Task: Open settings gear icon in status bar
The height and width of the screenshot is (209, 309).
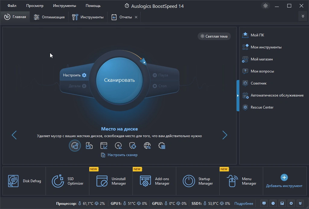Action: 291,203
